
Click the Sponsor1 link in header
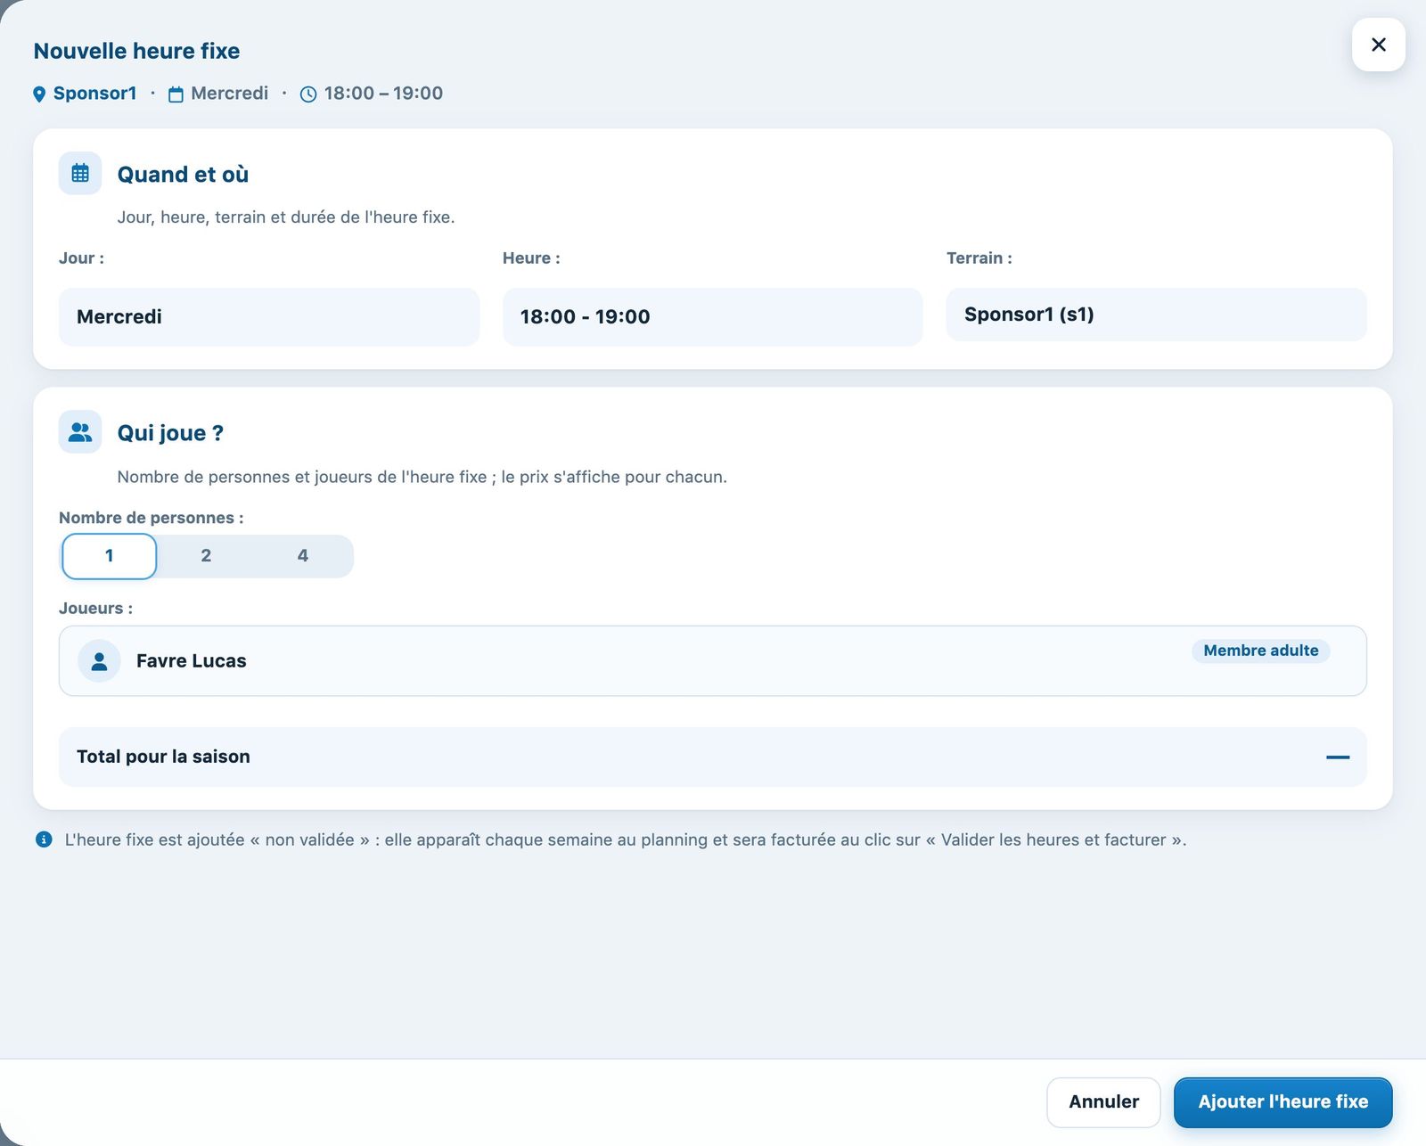pyautogui.click(x=94, y=94)
